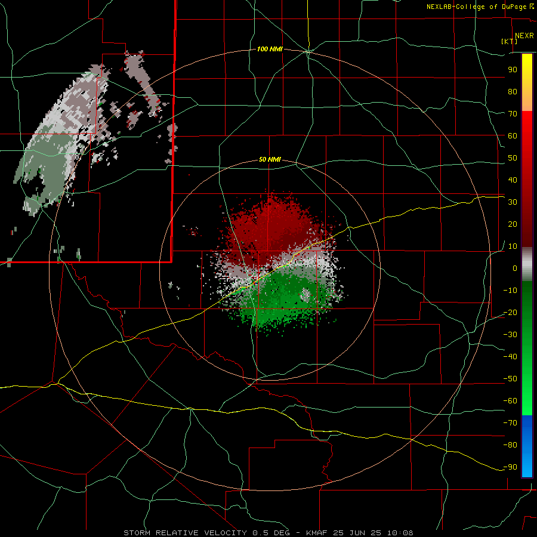Select the positive "50" value on velocity scale

(x=513, y=158)
